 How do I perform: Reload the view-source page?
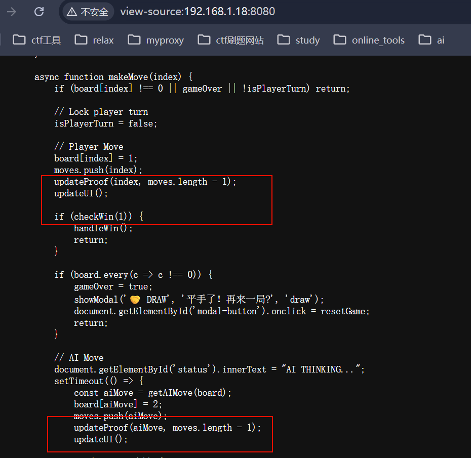pos(39,12)
